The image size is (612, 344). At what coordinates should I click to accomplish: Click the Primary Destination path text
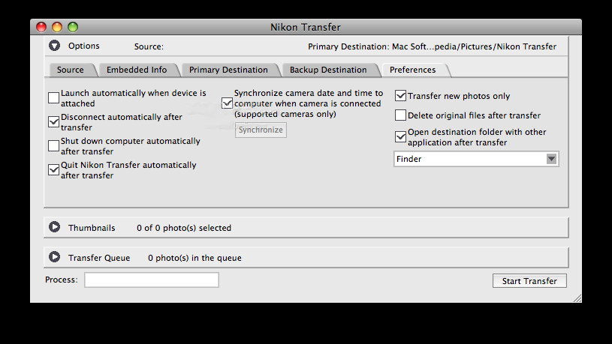pos(432,46)
